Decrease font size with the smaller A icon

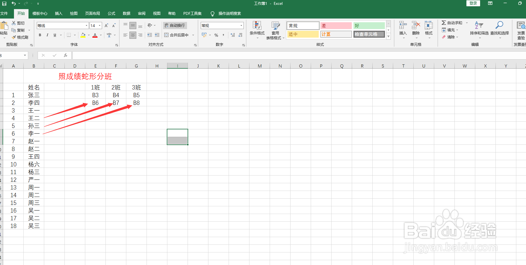(x=114, y=26)
